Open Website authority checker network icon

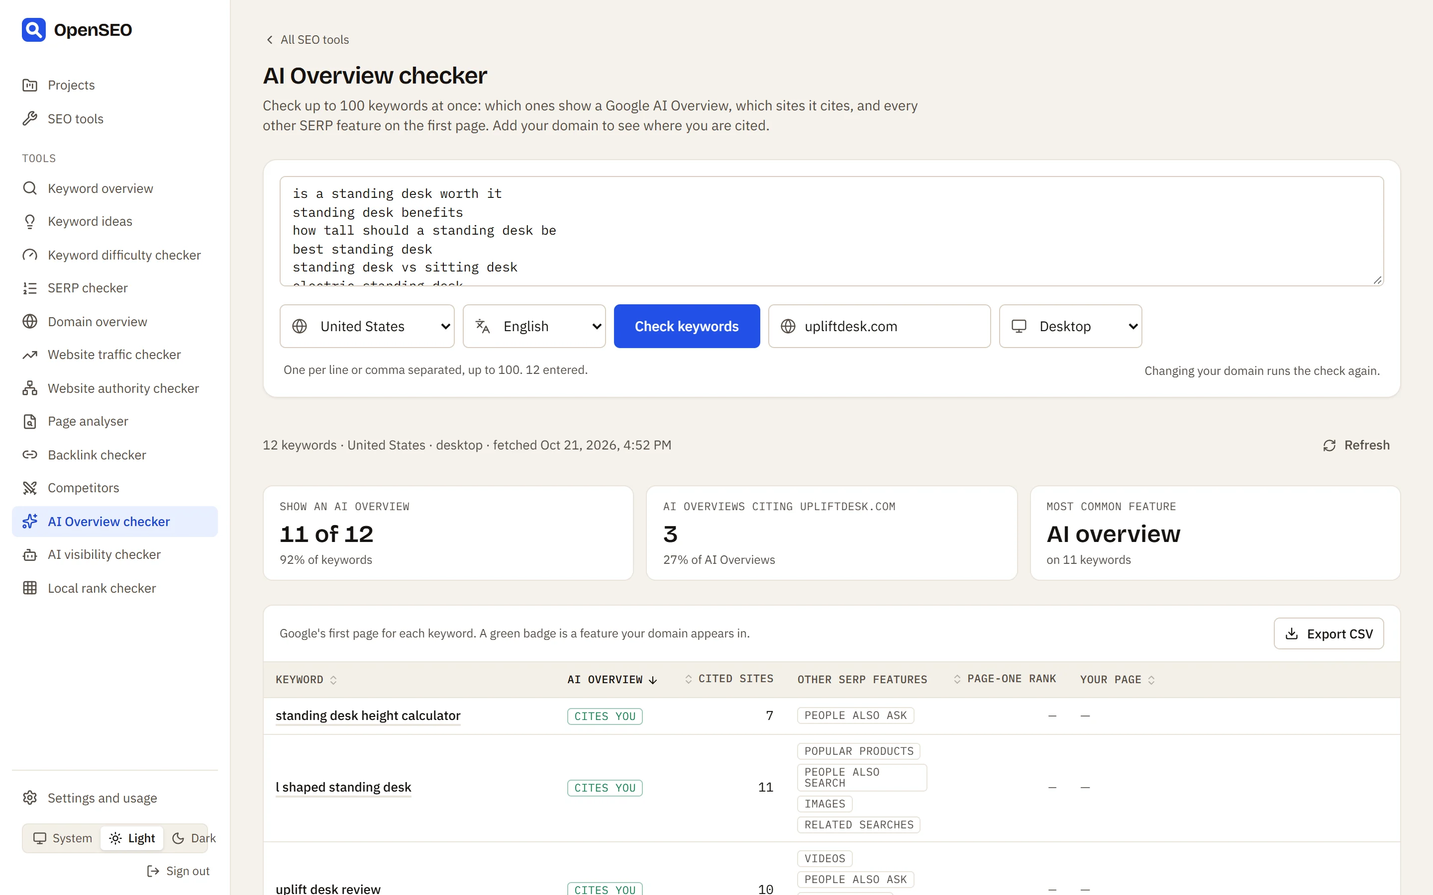tap(30, 388)
